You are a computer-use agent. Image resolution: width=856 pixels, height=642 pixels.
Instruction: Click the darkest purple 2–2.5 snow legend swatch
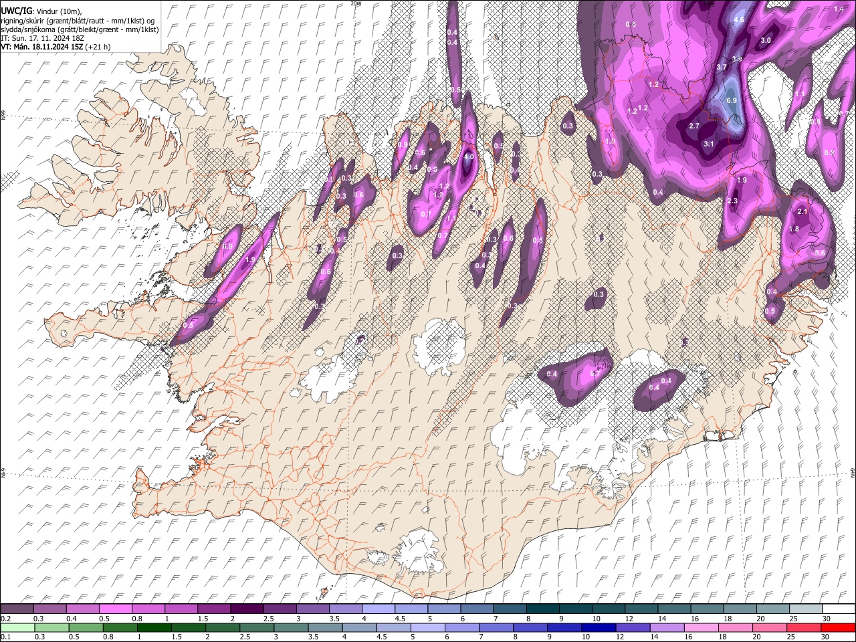pyautogui.click(x=247, y=609)
